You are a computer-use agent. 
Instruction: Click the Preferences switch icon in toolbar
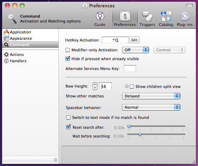point(125,17)
